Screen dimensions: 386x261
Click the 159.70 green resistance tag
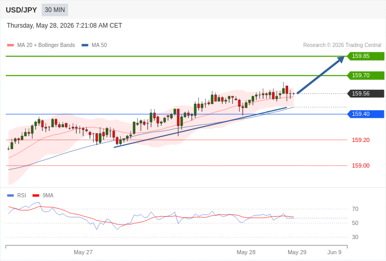click(366, 75)
